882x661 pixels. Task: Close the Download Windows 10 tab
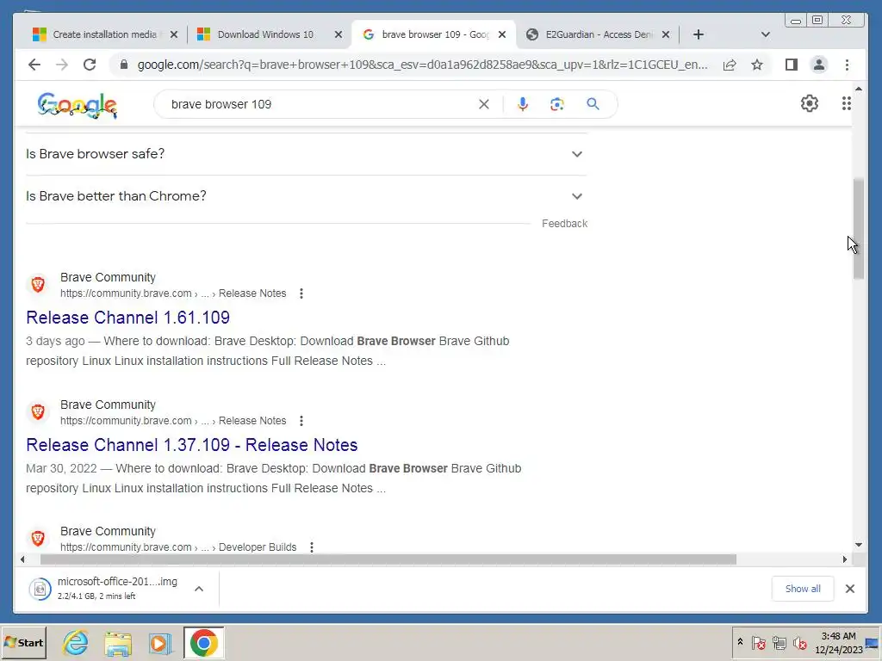338,34
